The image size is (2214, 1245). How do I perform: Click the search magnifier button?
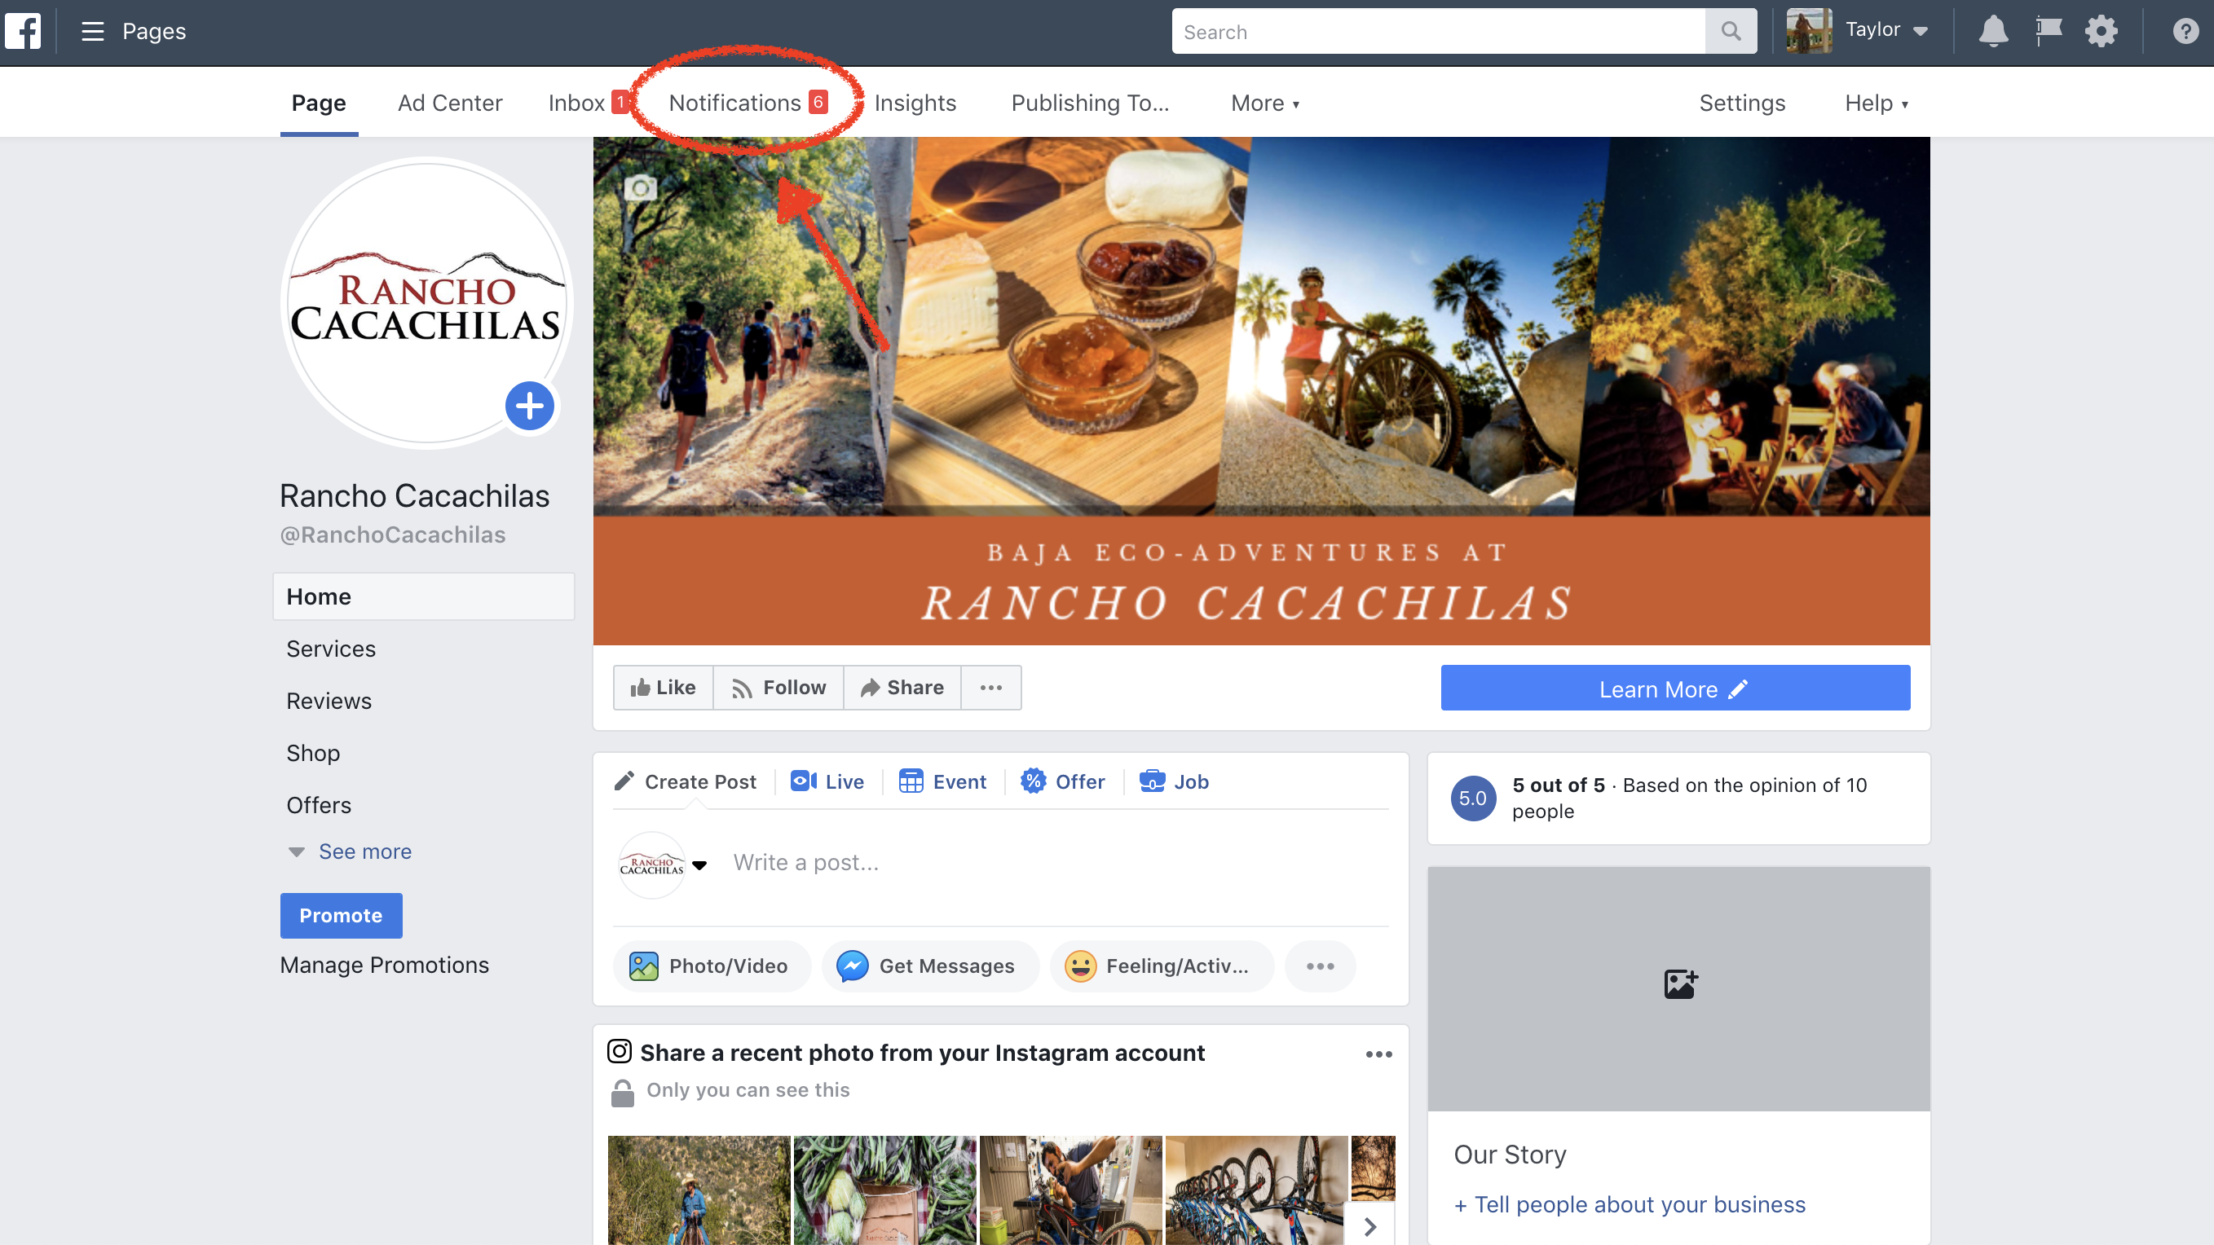[1730, 32]
